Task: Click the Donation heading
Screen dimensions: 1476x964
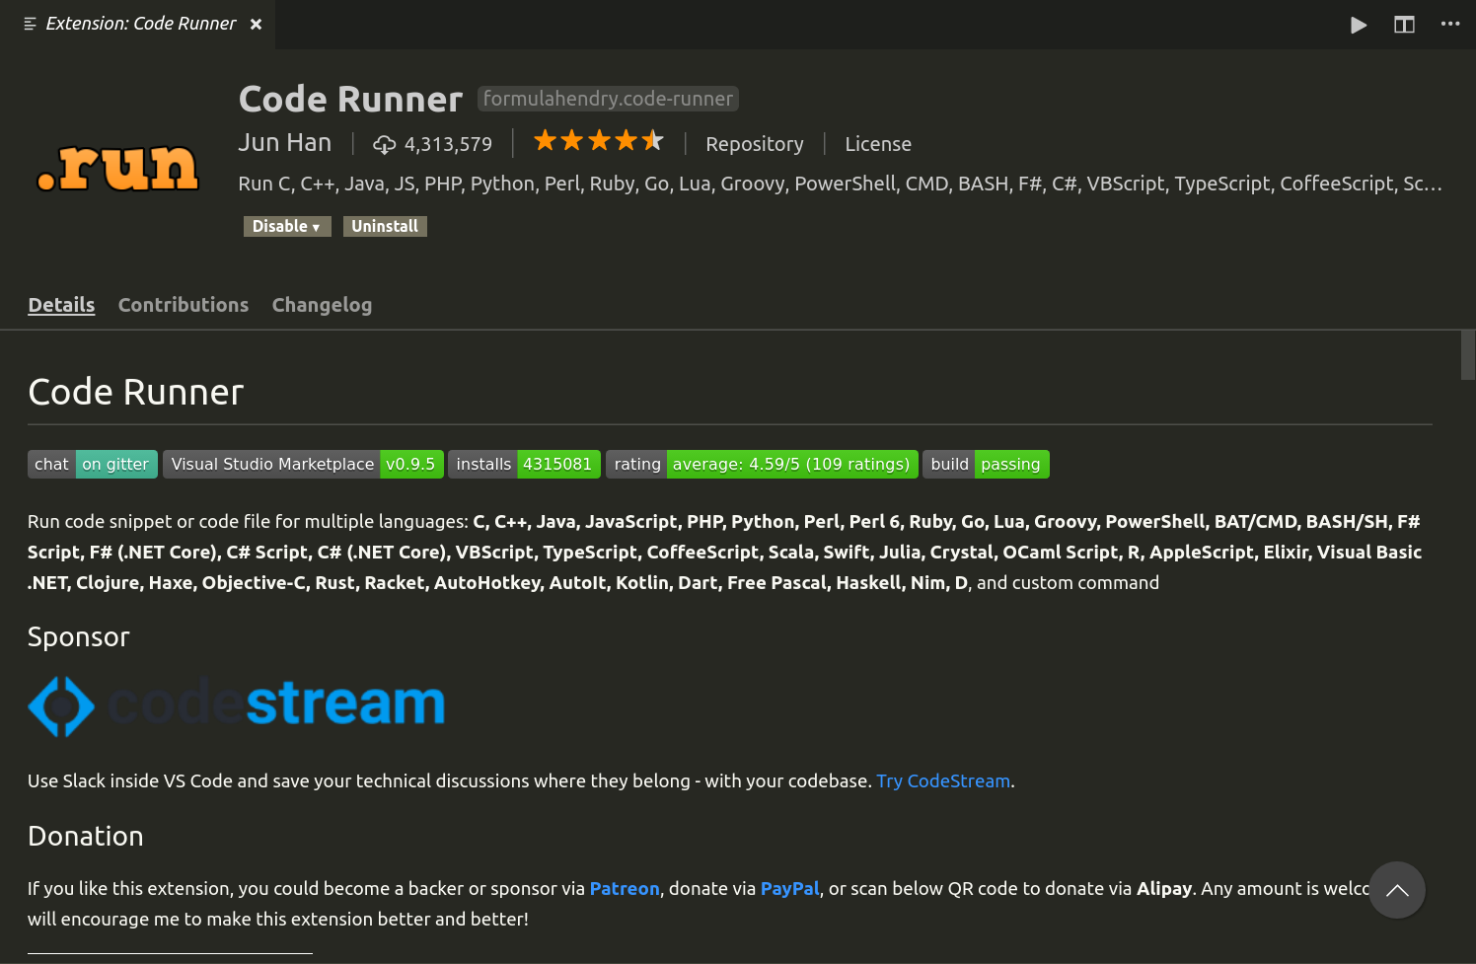Action: coord(86,836)
